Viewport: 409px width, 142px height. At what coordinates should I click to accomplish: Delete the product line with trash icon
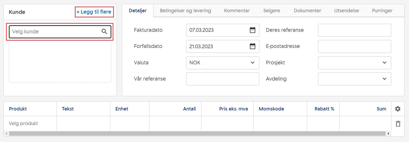tap(398, 124)
